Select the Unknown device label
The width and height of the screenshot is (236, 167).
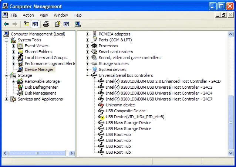120,105
